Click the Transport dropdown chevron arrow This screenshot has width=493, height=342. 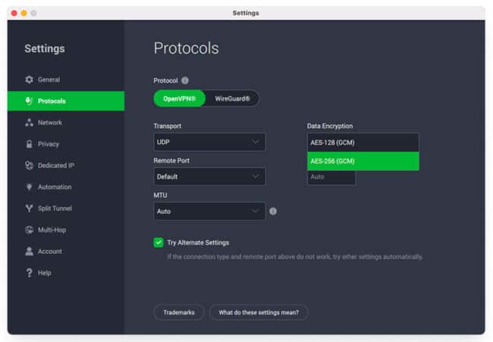click(256, 142)
